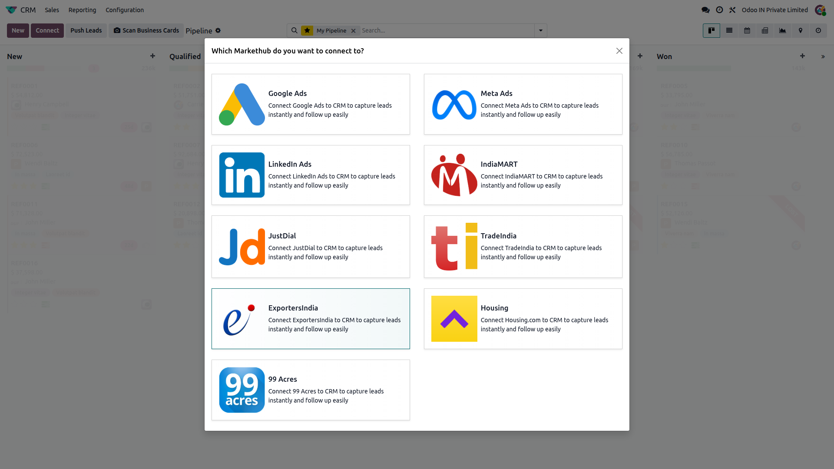Open the Odoo IN Private Limited company switcher
This screenshot has height=469, width=834.
(774, 10)
